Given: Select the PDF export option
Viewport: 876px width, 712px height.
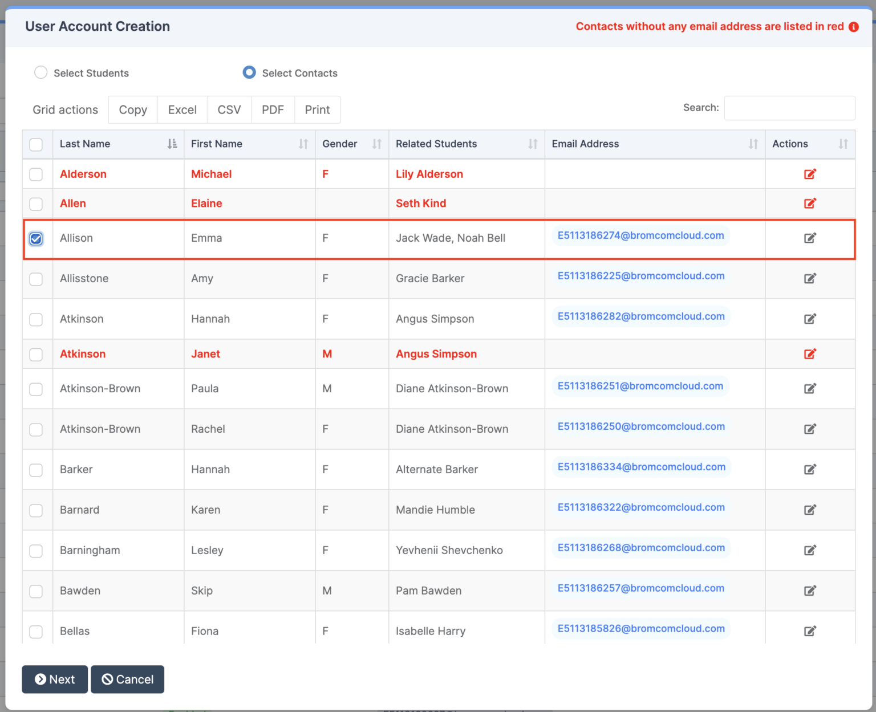Looking at the screenshot, I should coord(273,109).
